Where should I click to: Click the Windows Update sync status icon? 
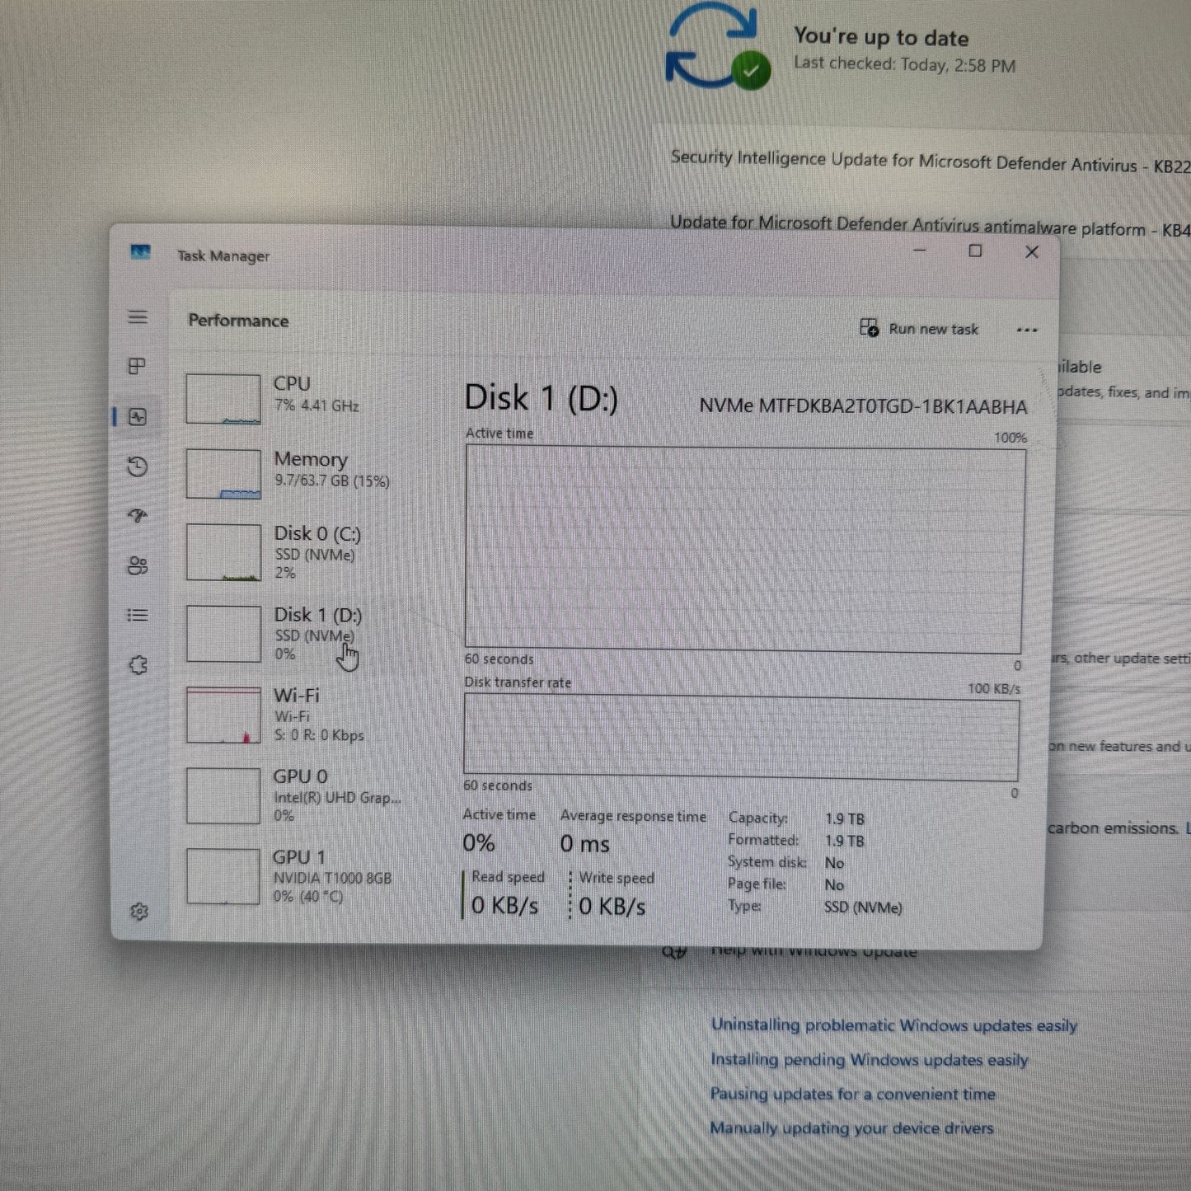(717, 45)
